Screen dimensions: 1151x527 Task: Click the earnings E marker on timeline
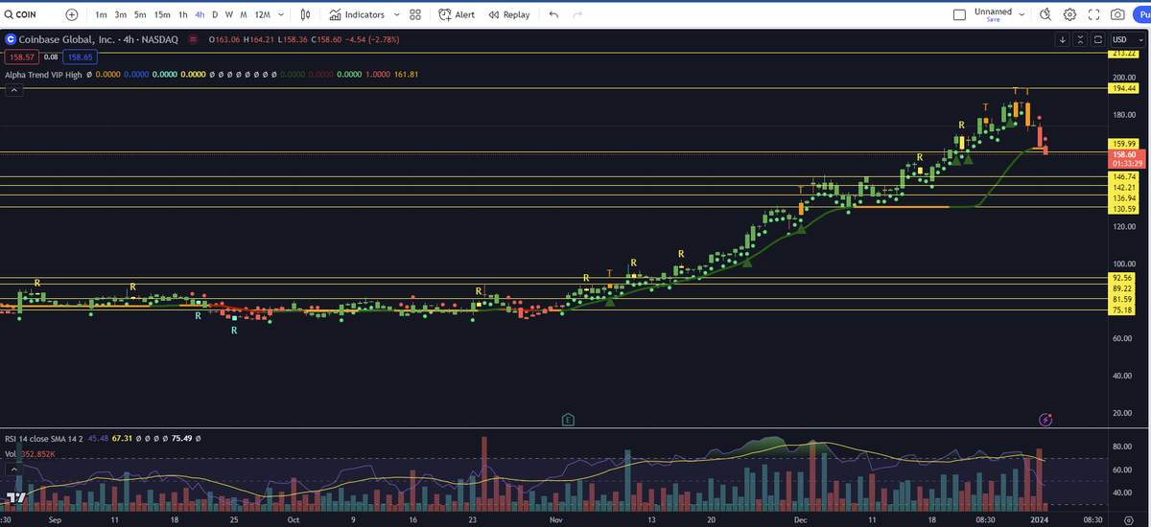pos(568,420)
